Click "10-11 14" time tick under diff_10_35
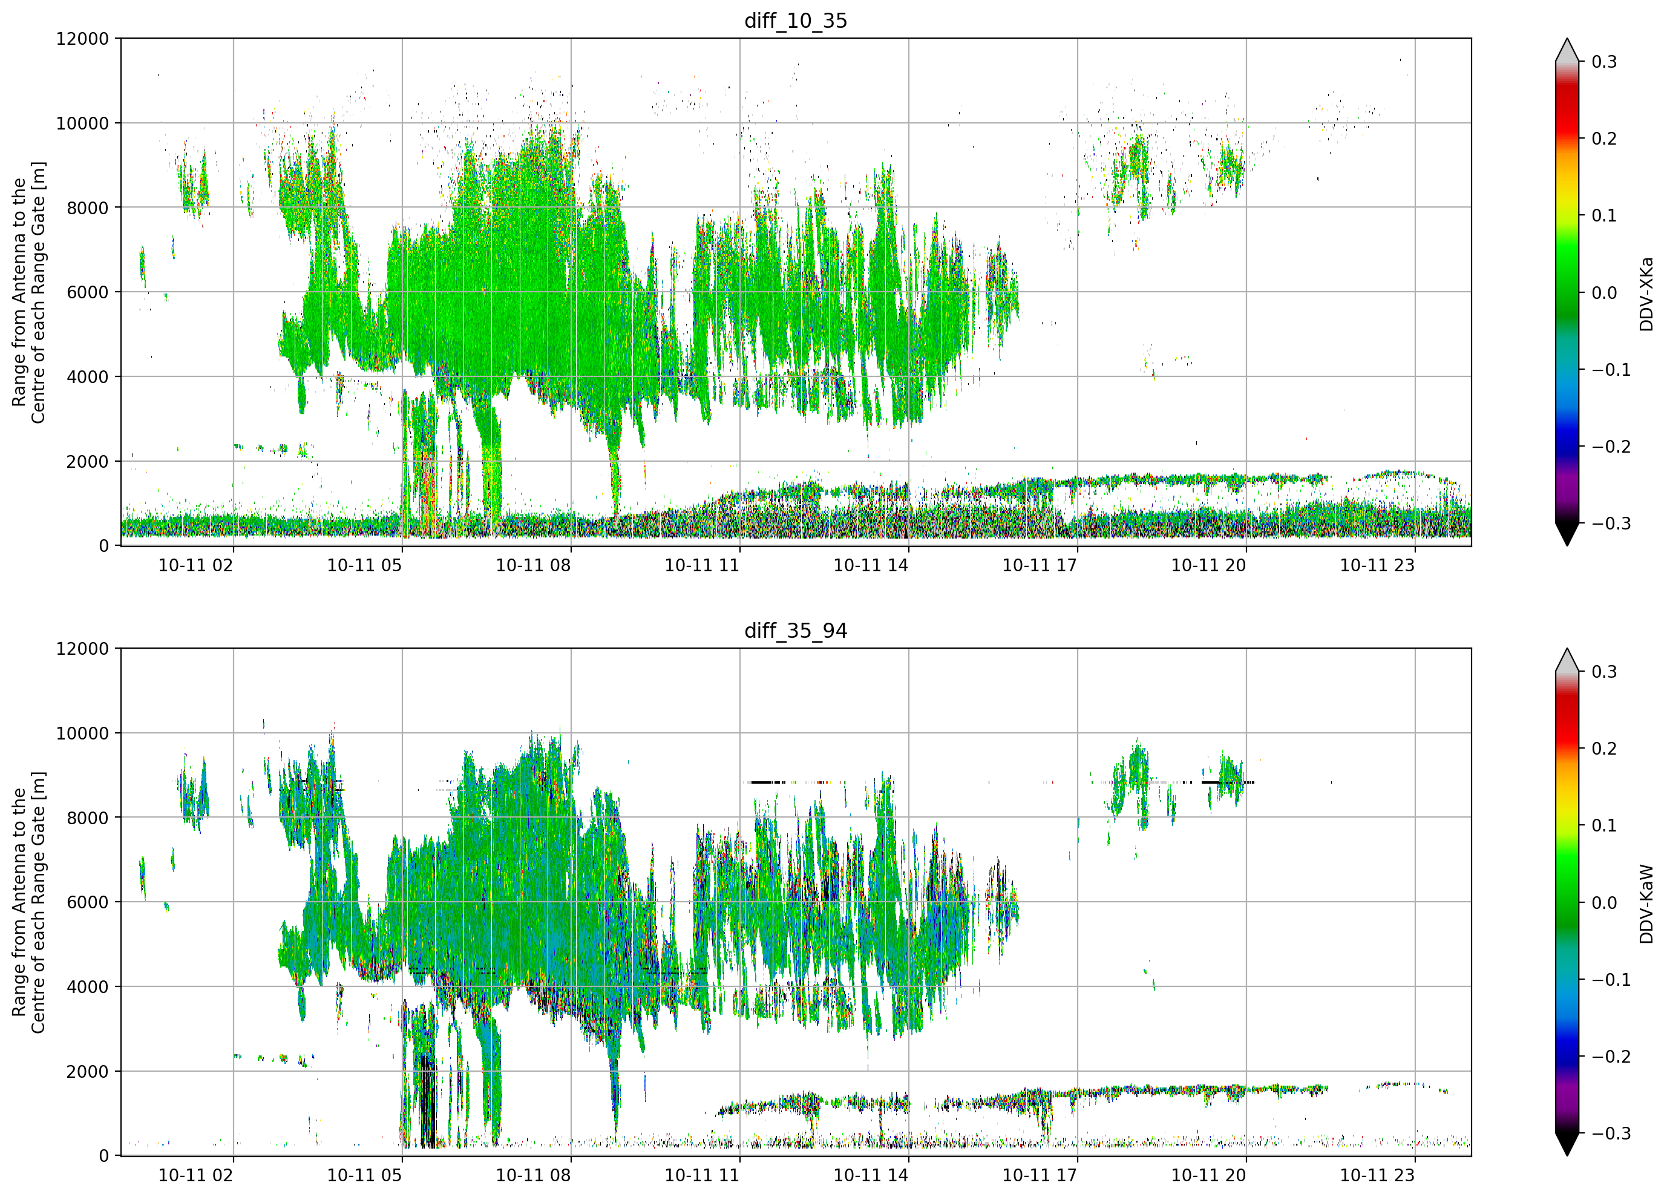Viewport: 1667px width, 1197px height. (x=871, y=565)
